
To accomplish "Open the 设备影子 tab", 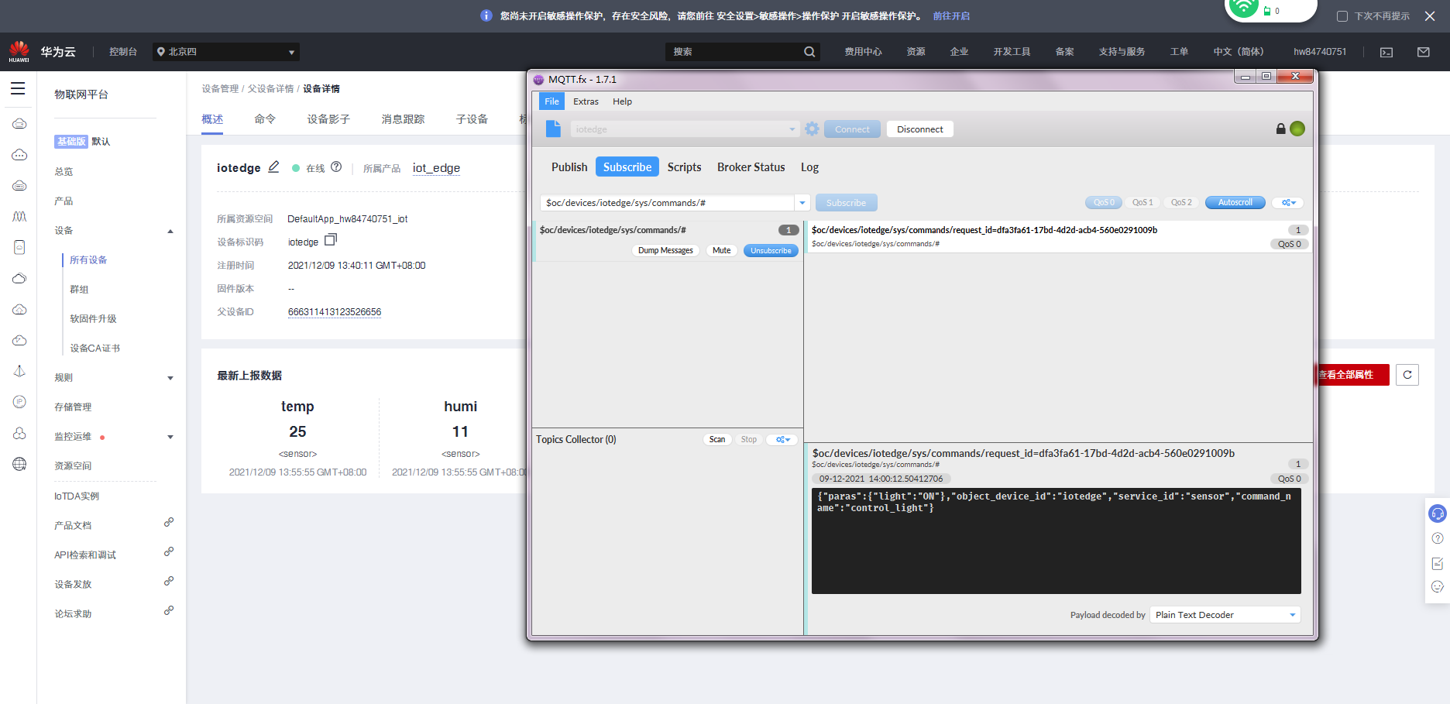I will click(x=328, y=119).
